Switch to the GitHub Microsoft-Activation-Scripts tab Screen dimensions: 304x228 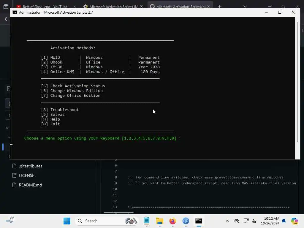(x=181, y=7)
